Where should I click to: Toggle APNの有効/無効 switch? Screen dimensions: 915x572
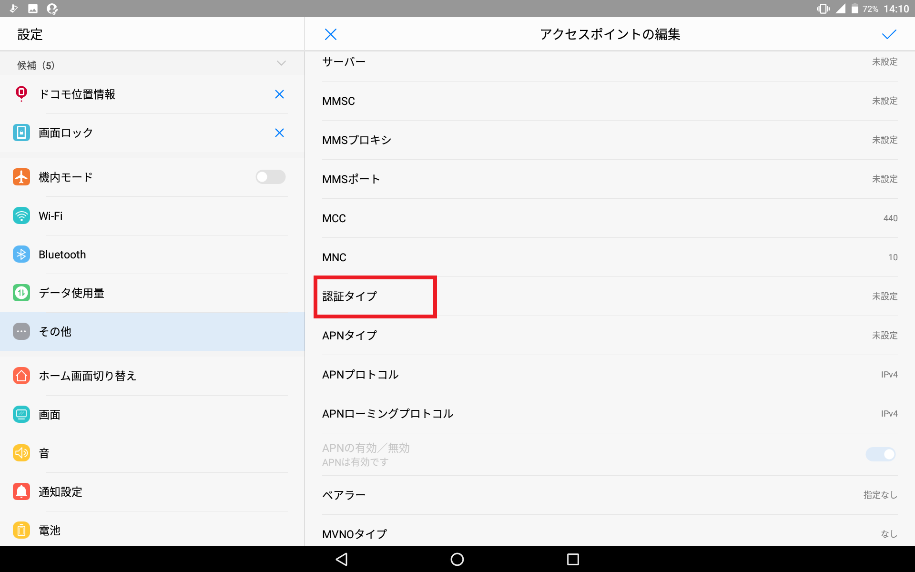[x=880, y=454]
